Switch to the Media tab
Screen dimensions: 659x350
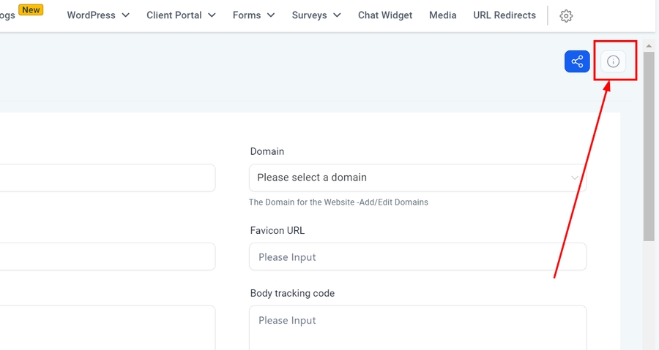(442, 15)
